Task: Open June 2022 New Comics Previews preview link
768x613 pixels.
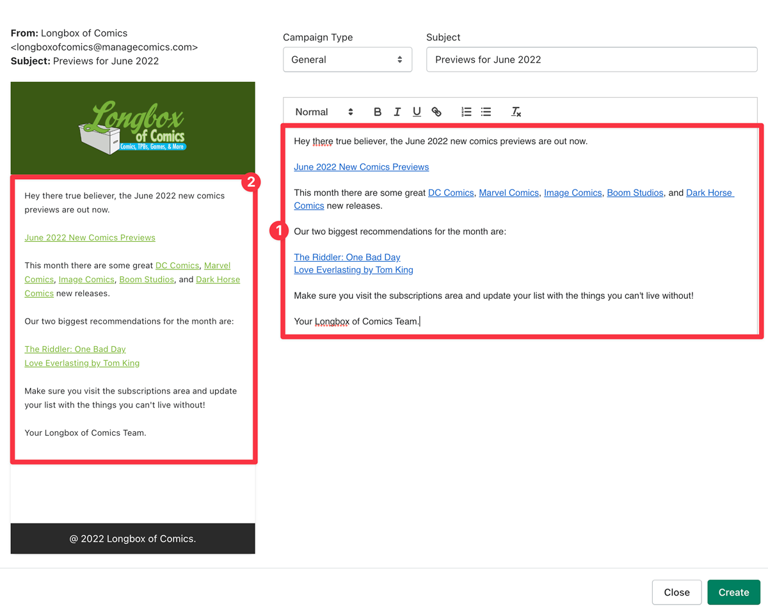Action: point(90,237)
